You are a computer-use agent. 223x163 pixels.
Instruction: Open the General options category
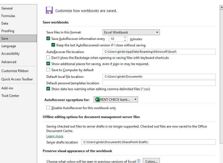tap(18, 8)
